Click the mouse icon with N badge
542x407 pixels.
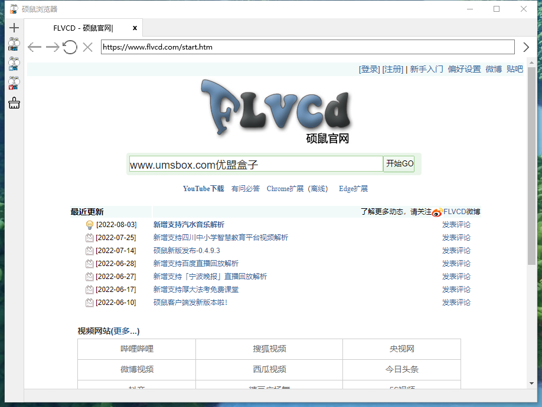[x=14, y=64]
